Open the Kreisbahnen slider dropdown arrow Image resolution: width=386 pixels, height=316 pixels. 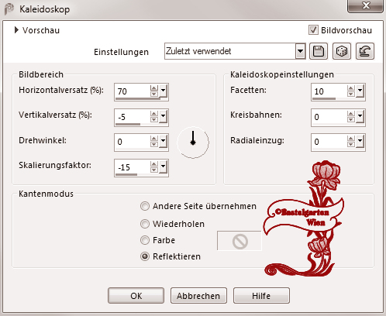tap(360, 117)
